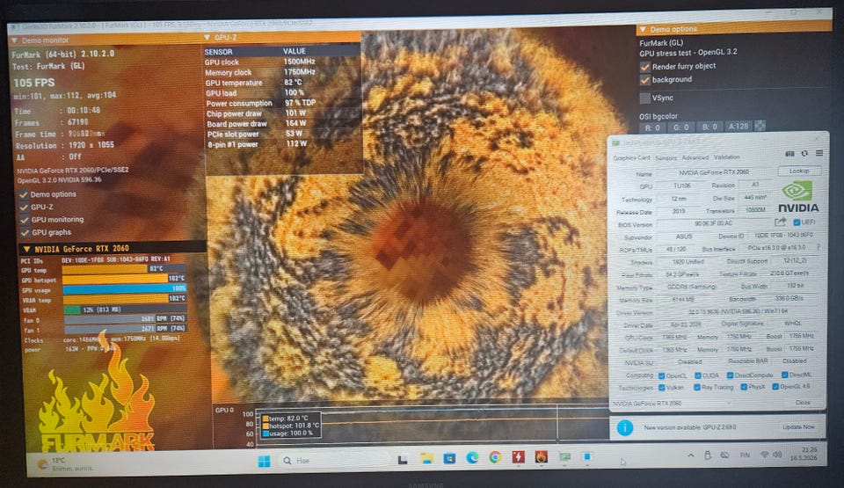
Task: Click the task view taskbar icon
Action: coord(403,460)
